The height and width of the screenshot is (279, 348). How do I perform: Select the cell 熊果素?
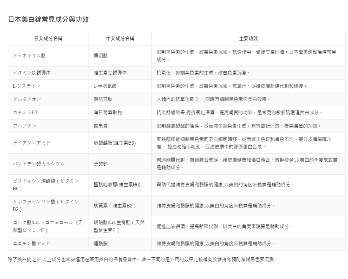point(120,126)
